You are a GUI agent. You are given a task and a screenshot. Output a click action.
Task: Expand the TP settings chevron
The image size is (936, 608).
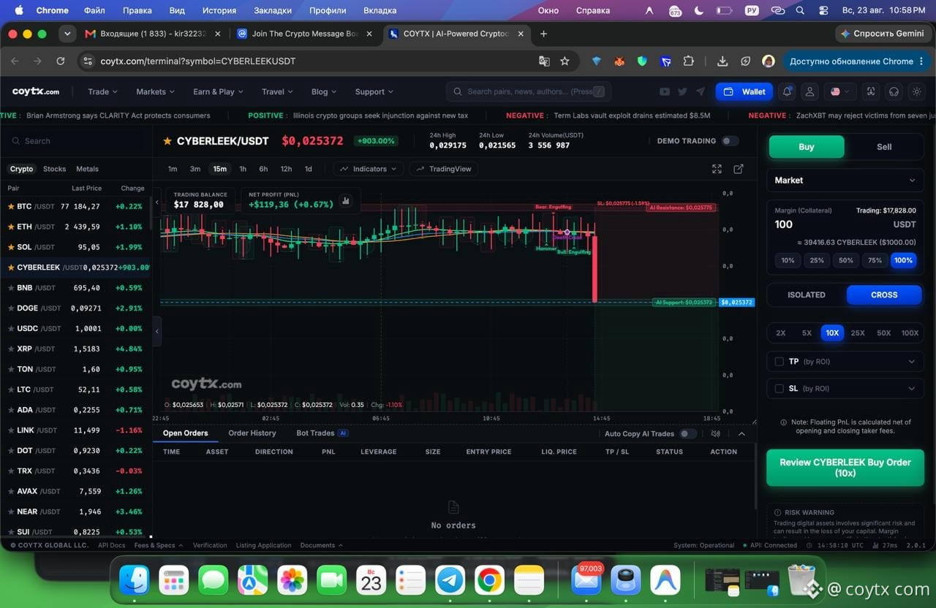click(x=911, y=362)
